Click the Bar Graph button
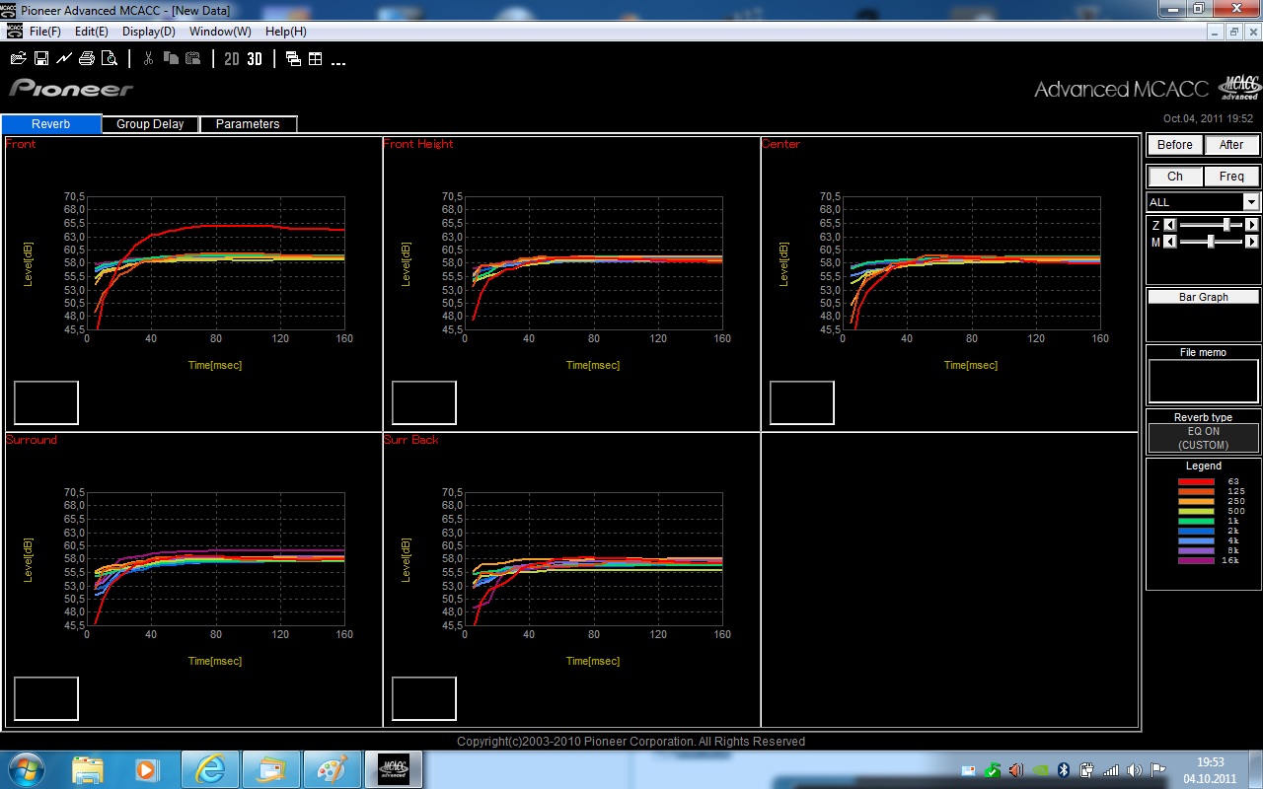 click(x=1203, y=297)
